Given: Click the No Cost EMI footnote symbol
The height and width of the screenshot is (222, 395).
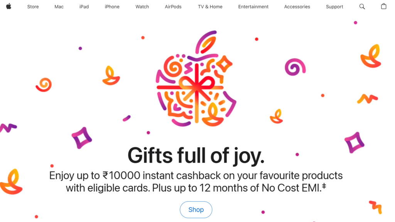Looking at the screenshot, I should point(324,186).
